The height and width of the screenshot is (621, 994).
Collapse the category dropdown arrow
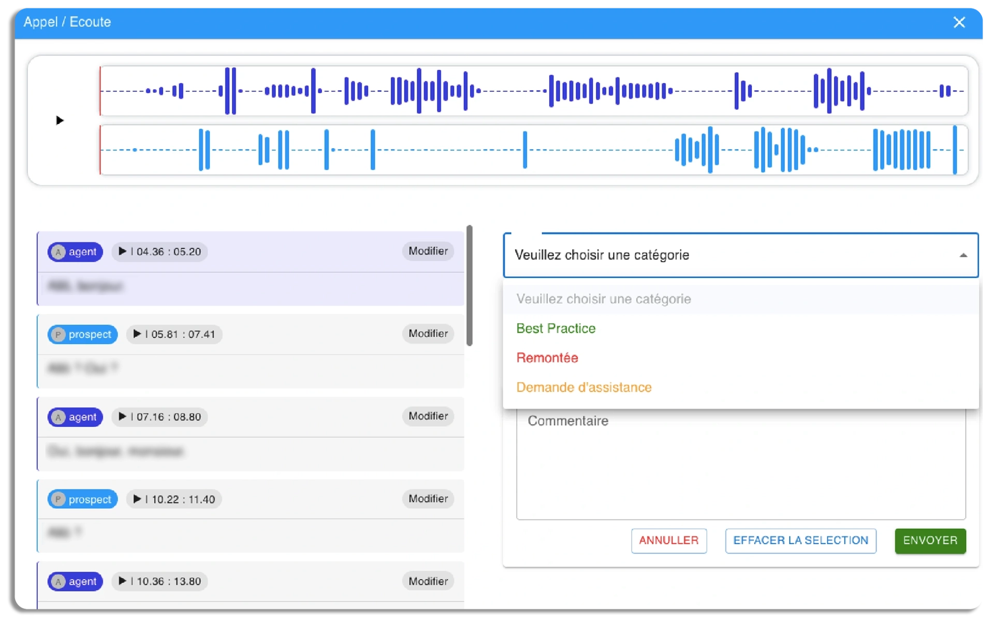pos(963,255)
